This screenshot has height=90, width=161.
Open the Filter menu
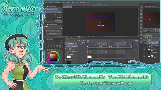tap(77, 2)
